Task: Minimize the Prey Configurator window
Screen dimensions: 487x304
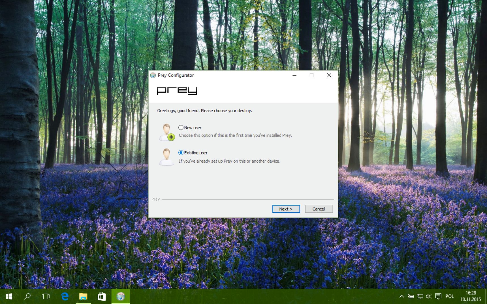Action: pyautogui.click(x=294, y=75)
